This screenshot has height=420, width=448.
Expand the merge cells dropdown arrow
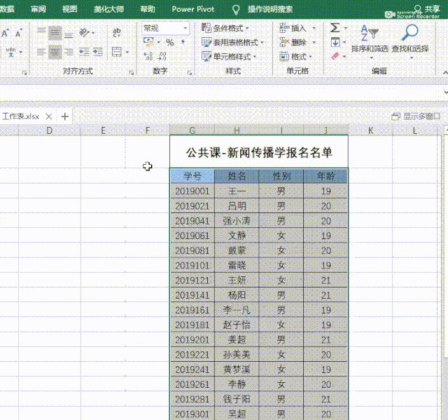click(x=127, y=53)
